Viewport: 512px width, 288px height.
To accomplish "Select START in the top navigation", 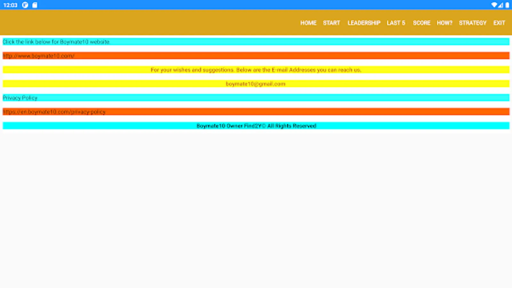I will point(331,23).
